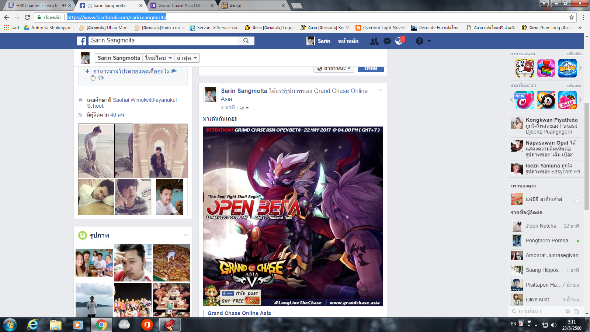Open chat with J'oon Nutcha
This screenshot has width=590, height=332.
(545, 226)
